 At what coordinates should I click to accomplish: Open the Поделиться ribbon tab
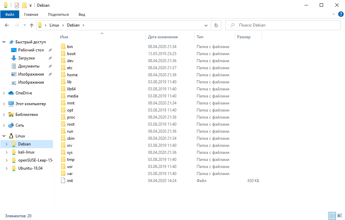point(58,14)
